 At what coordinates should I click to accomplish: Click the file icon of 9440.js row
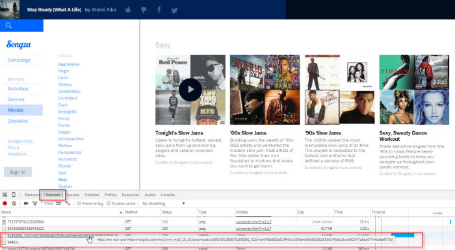pos(4,242)
